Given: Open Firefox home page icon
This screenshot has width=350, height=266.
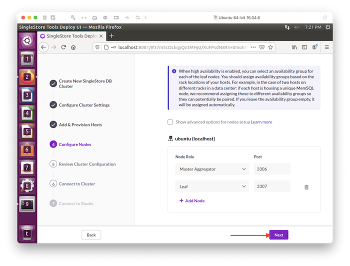Looking at the screenshot, I should tap(73, 47).
